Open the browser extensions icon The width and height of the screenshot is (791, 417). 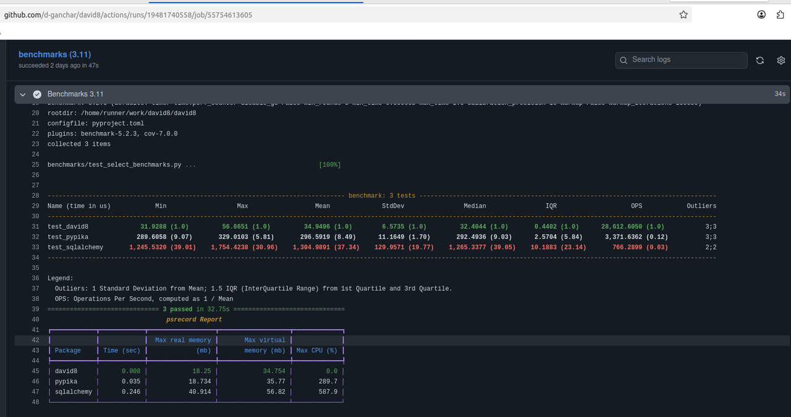click(780, 14)
